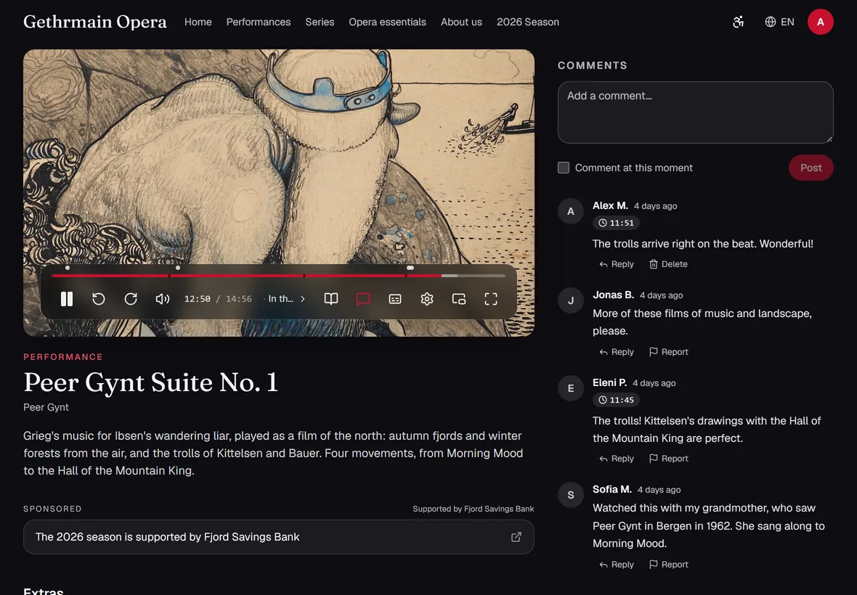The height and width of the screenshot is (595, 857).
Task: Report Jonas B.'s comment
Action: [668, 352]
